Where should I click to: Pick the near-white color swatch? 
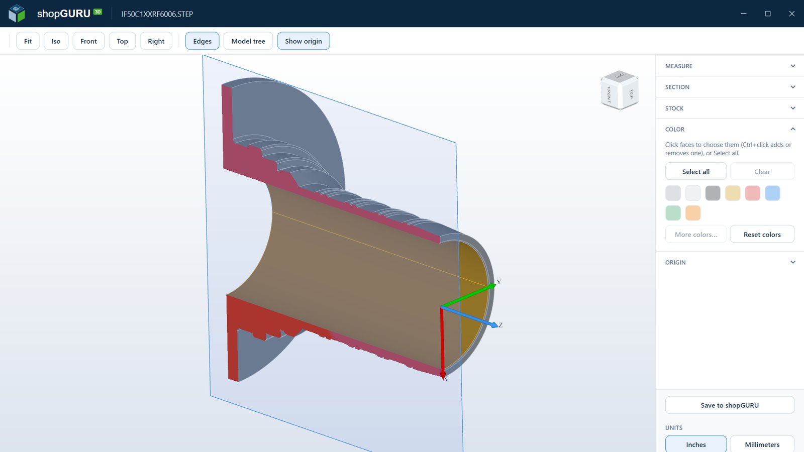coord(693,193)
